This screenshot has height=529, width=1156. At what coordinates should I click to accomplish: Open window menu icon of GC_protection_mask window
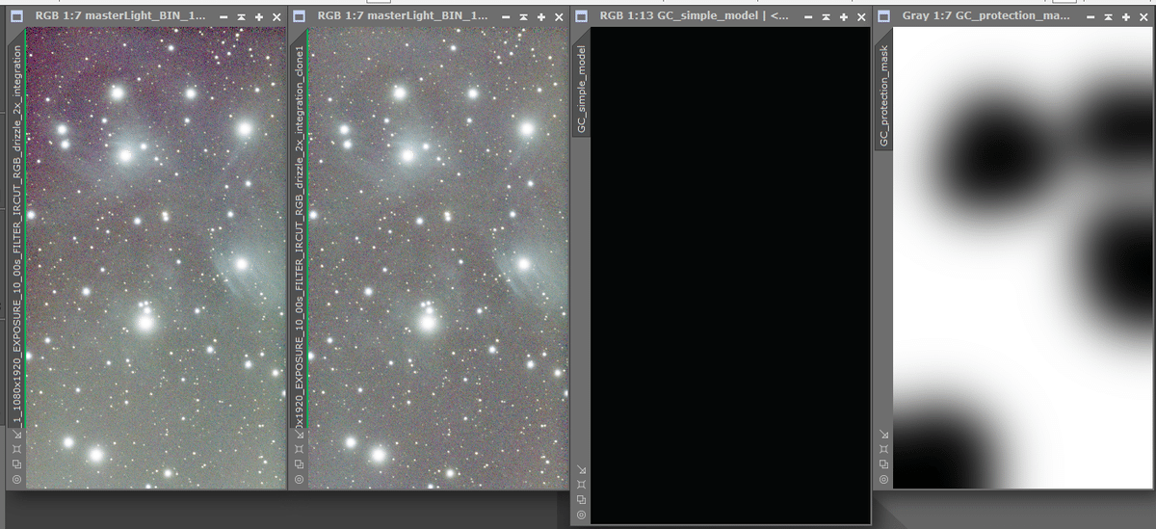[x=884, y=16]
